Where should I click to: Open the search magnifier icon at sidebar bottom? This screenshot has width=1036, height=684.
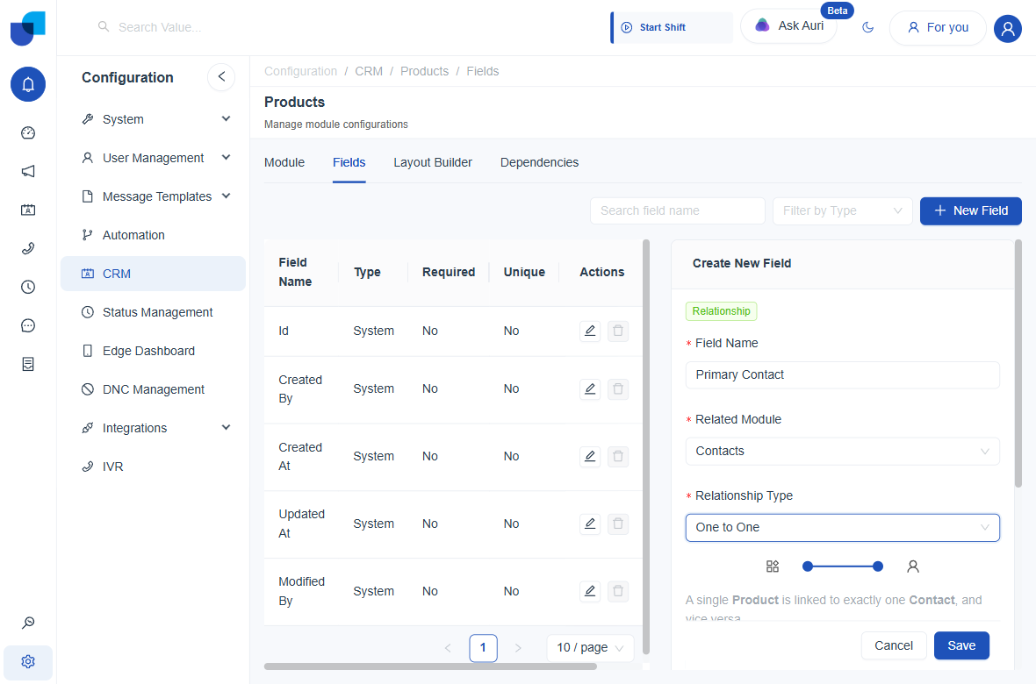pyautogui.click(x=28, y=623)
